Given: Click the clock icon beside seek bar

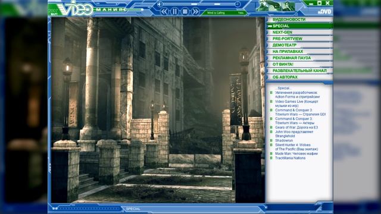Looking at the screenshot, I should (x=238, y=4).
